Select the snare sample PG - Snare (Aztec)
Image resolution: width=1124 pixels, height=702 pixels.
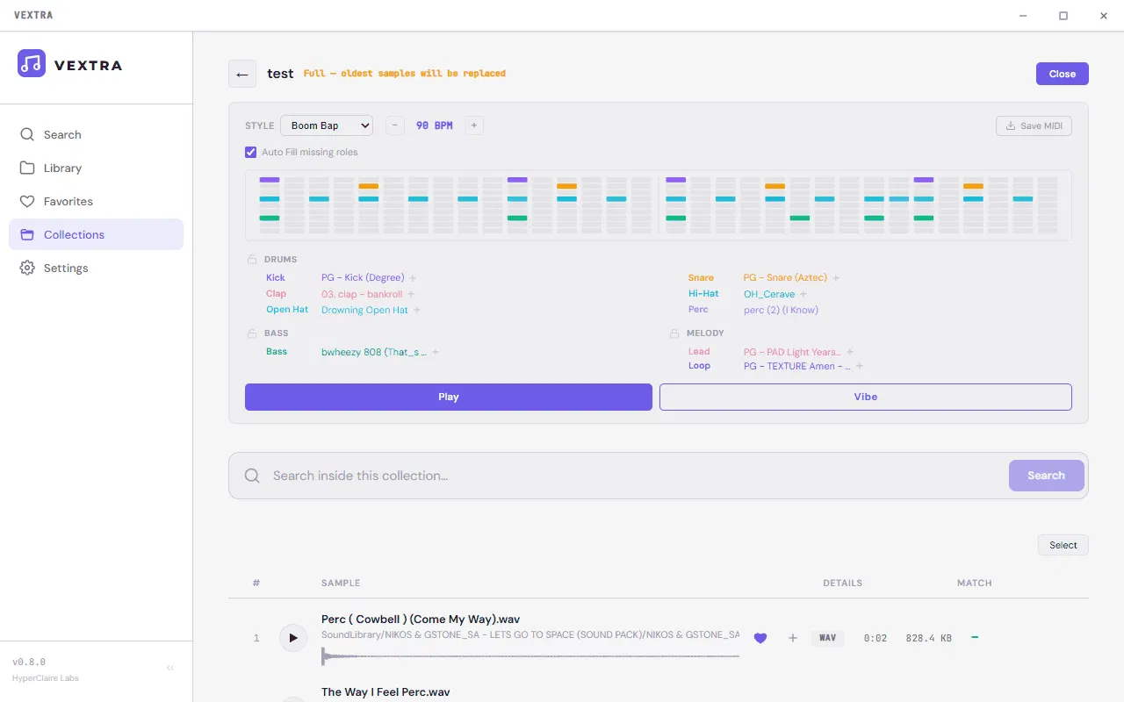coord(785,278)
